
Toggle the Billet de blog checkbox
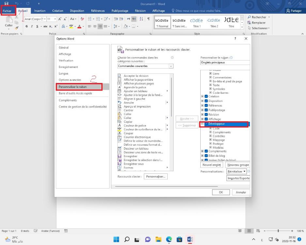coord(206,156)
